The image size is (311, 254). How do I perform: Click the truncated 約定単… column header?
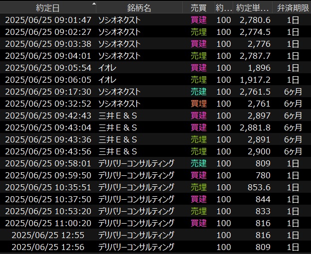[x=252, y=8]
